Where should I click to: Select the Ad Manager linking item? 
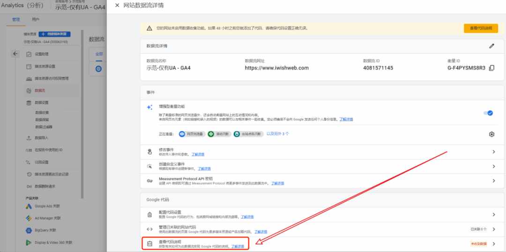pyautogui.click(x=44, y=218)
